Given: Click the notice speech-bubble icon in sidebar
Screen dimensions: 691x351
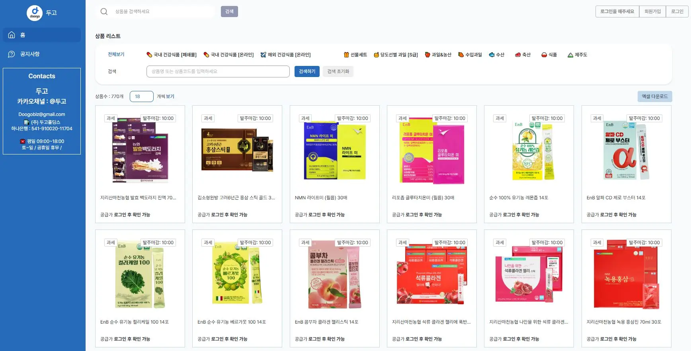Looking at the screenshot, I should (12, 54).
